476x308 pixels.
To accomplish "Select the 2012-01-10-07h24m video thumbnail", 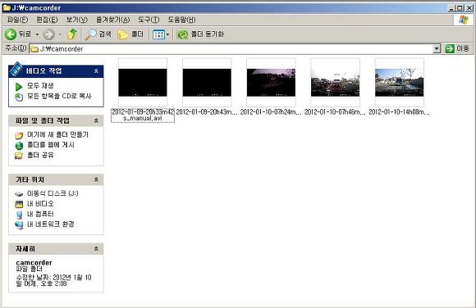I will coord(271,82).
